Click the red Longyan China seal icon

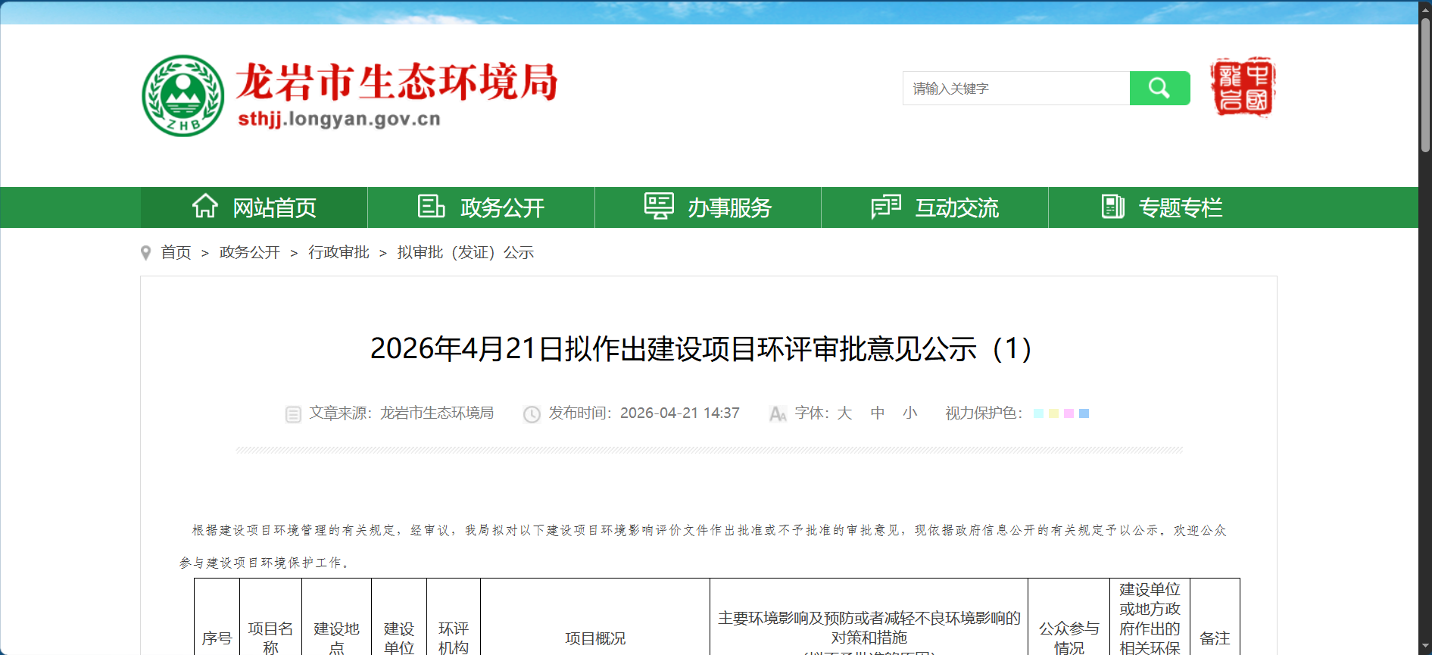(x=1243, y=87)
